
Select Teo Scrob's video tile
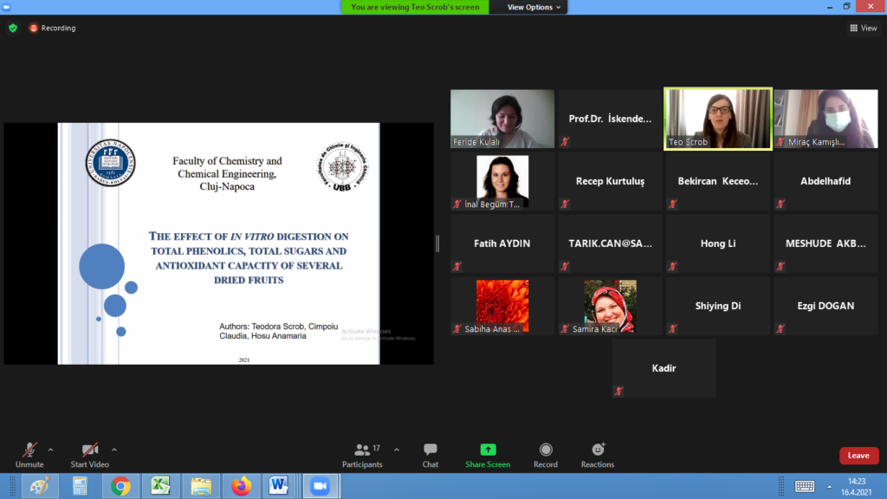[717, 119]
